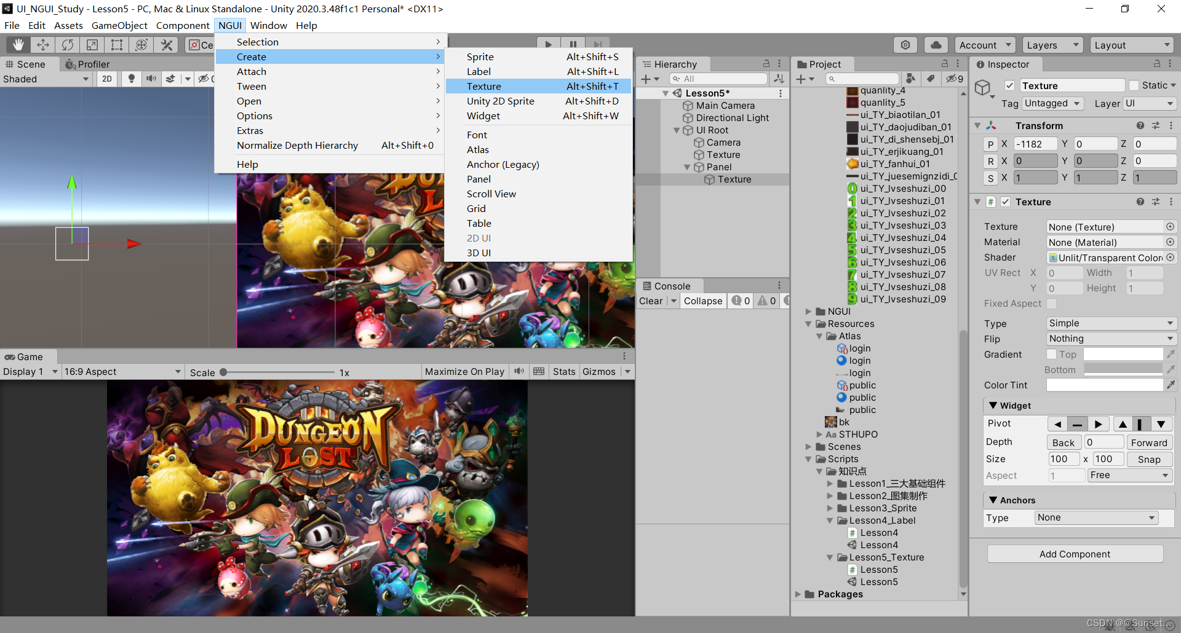Click Color Tint eyedropper icon

pyautogui.click(x=1171, y=385)
